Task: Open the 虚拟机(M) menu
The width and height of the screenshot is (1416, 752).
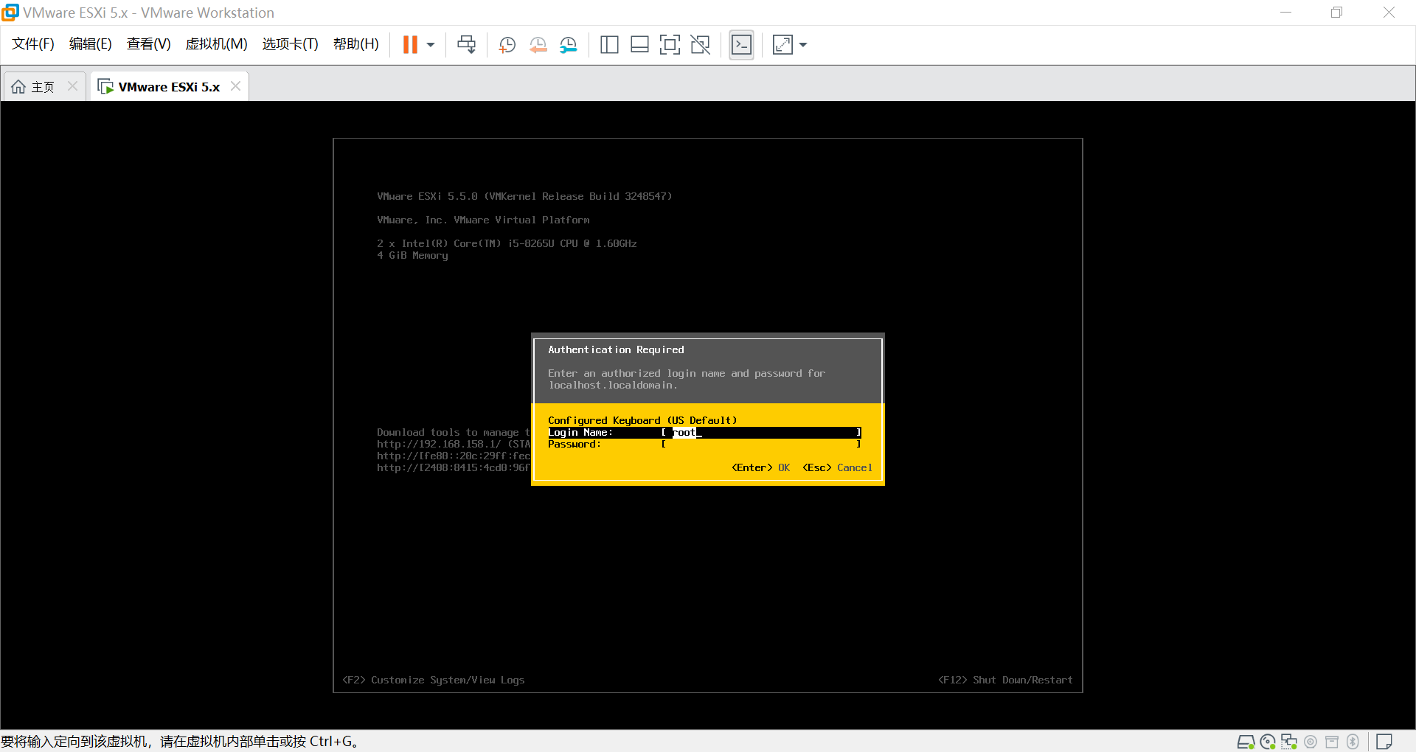Action: pos(215,43)
